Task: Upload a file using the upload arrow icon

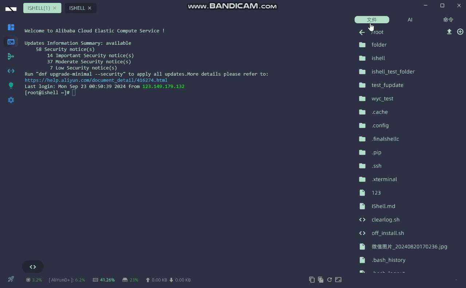Action: pyautogui.click(x=449, y=32)
